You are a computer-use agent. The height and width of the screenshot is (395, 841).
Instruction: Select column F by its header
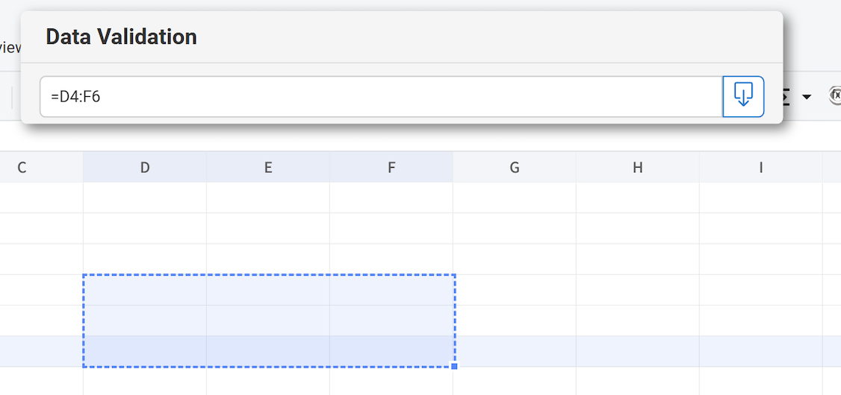(391, 168)
